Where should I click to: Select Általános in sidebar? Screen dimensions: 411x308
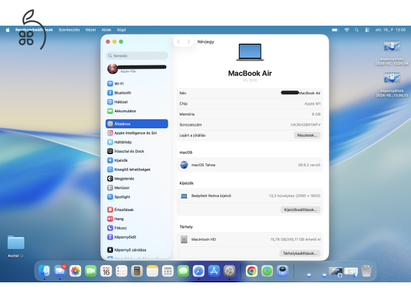(x=137, y=124)
